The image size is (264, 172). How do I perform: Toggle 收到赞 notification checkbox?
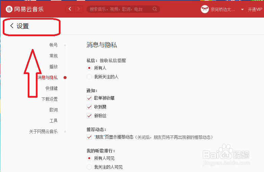[x=89, y=107]
